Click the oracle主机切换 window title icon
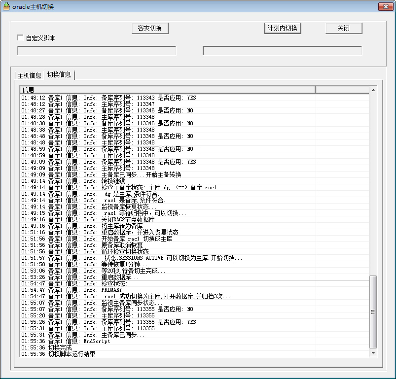The width and height of the screenshot is (396, 379). tap(6, 6)
